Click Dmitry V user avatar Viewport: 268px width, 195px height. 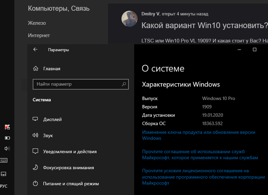pos(129,19)
